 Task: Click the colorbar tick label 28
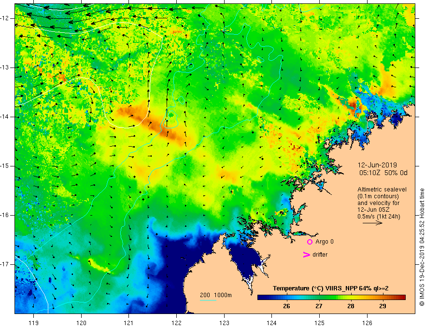[x=351, y=306]
